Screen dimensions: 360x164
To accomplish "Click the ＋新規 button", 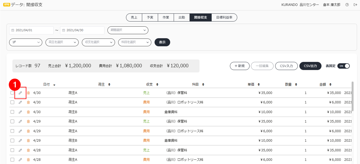I will coord(240,66).
